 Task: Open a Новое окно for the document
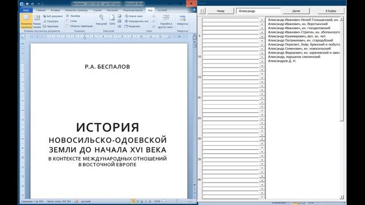(133, 16)
